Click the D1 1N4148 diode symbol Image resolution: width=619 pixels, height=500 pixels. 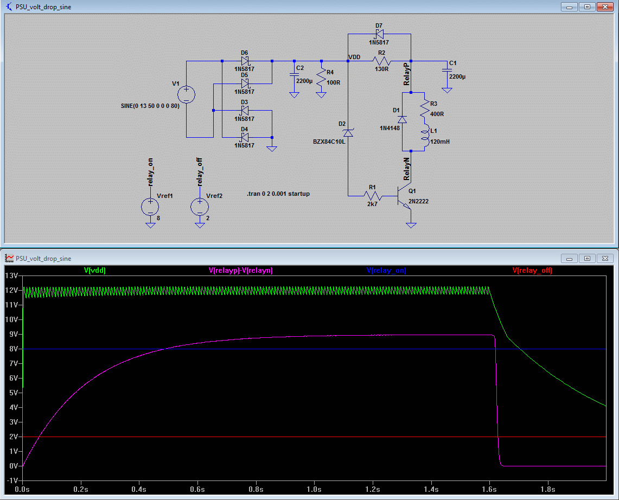[402, 119]
